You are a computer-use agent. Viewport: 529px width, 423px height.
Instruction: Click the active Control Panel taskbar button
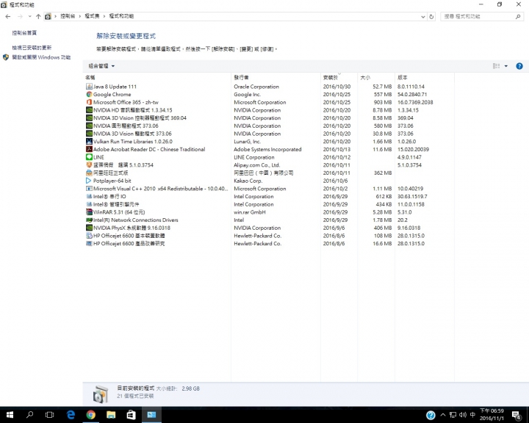[x=151, y=415]
